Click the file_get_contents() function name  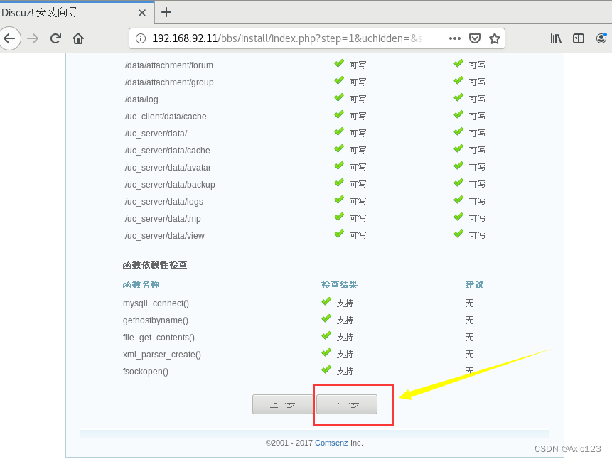click(159, 337)
